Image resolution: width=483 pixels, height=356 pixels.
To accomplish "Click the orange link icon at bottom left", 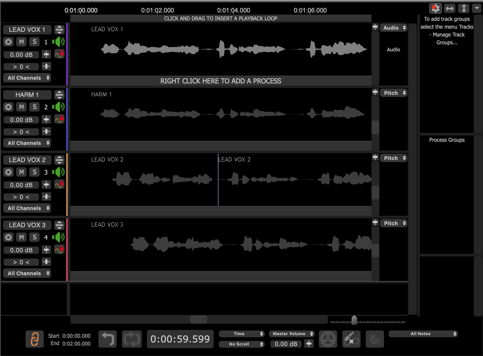I will pos(35,339).
